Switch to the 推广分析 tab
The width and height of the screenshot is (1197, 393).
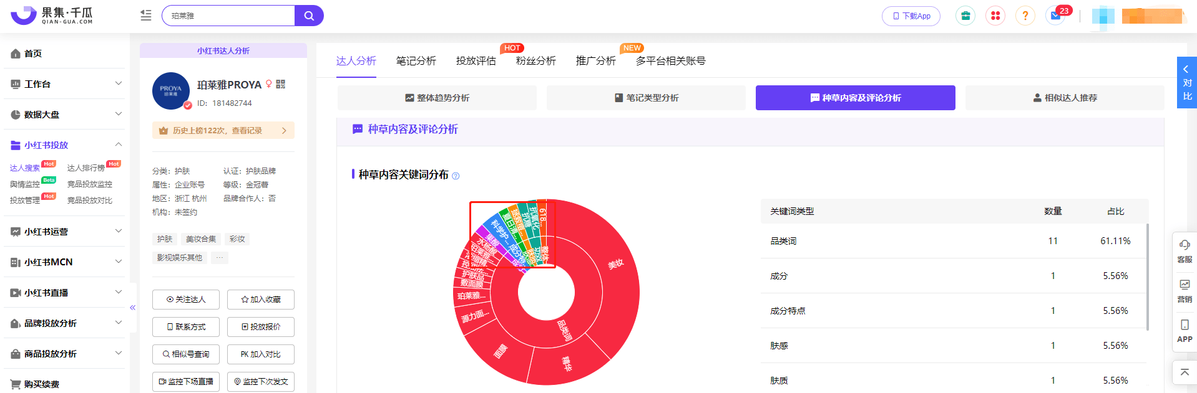pos(596,61)
